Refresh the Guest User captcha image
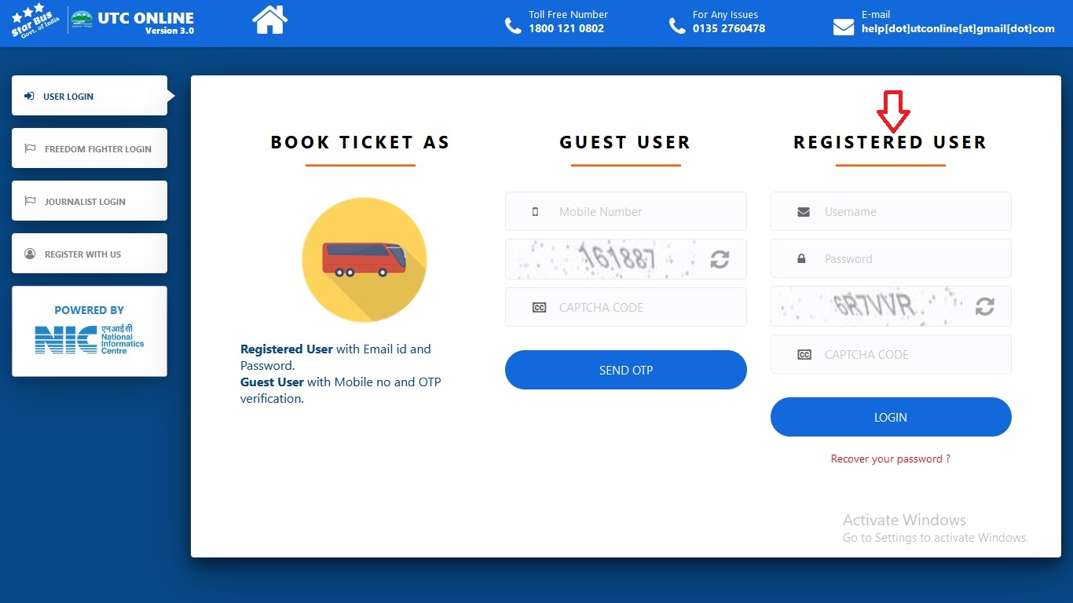The image size is (1073, 603). pyautogui.click(x=719, y=259)
